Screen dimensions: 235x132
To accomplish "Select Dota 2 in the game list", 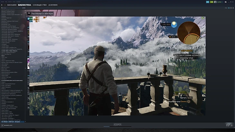I will pos(3,56).
